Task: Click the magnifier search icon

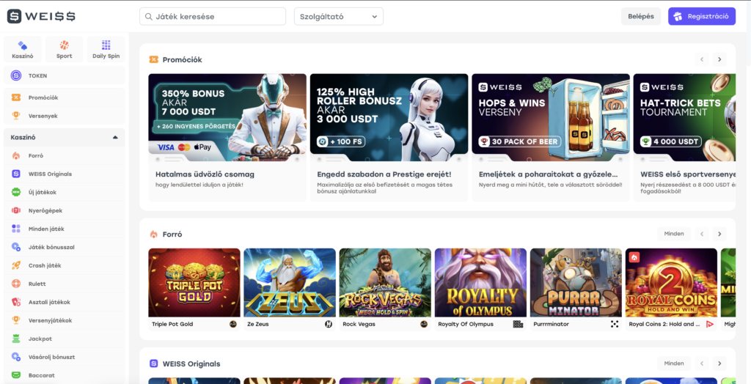Action: pyautogui.click(x=148, y=16)
